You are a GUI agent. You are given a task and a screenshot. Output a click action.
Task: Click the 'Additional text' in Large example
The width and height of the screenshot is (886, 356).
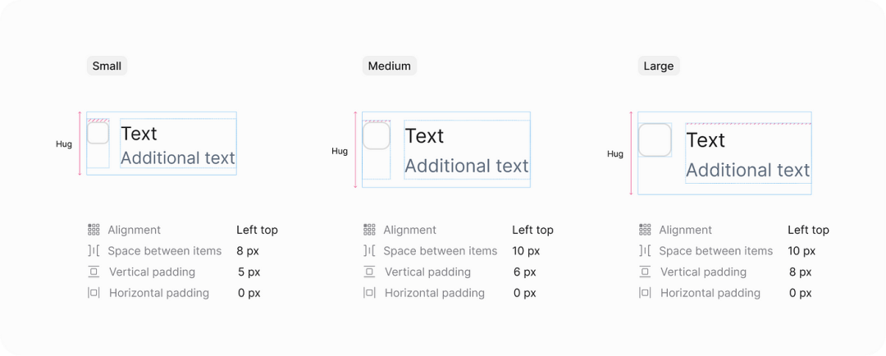[x=748, y=170]
